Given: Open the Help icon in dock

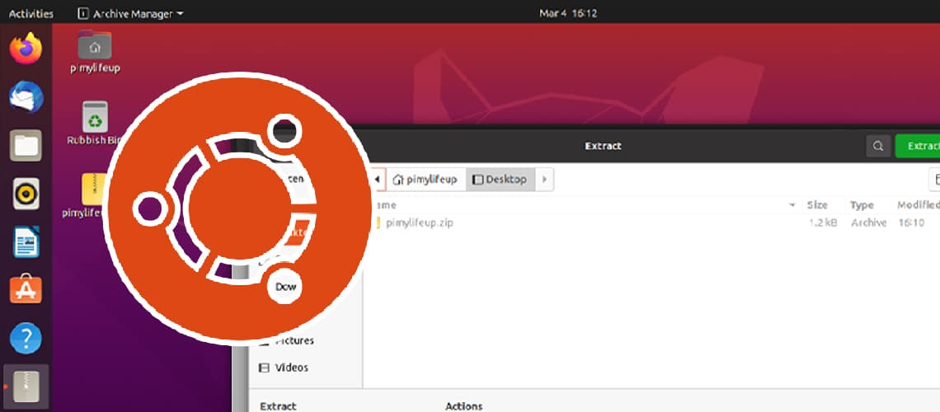Looking at the screenshot, I should tap(26, 339).
